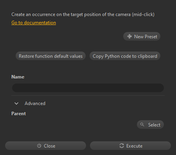176x155 pixels.
Task: Click the circular arrows icon on Execute
Action: [x=122, y=146]
